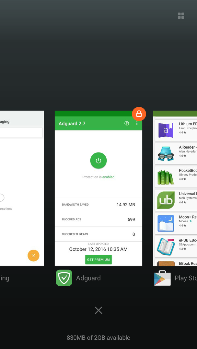Image resolution: width=197 pixels, height=349 pixels.
Task: Select the PocketBook green books icon
Action: tap(166, 177)
